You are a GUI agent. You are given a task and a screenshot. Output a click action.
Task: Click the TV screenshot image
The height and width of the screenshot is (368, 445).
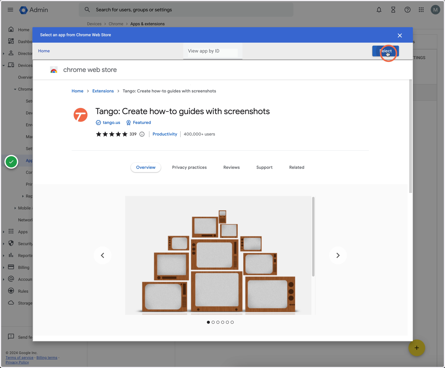pos(218,255)
